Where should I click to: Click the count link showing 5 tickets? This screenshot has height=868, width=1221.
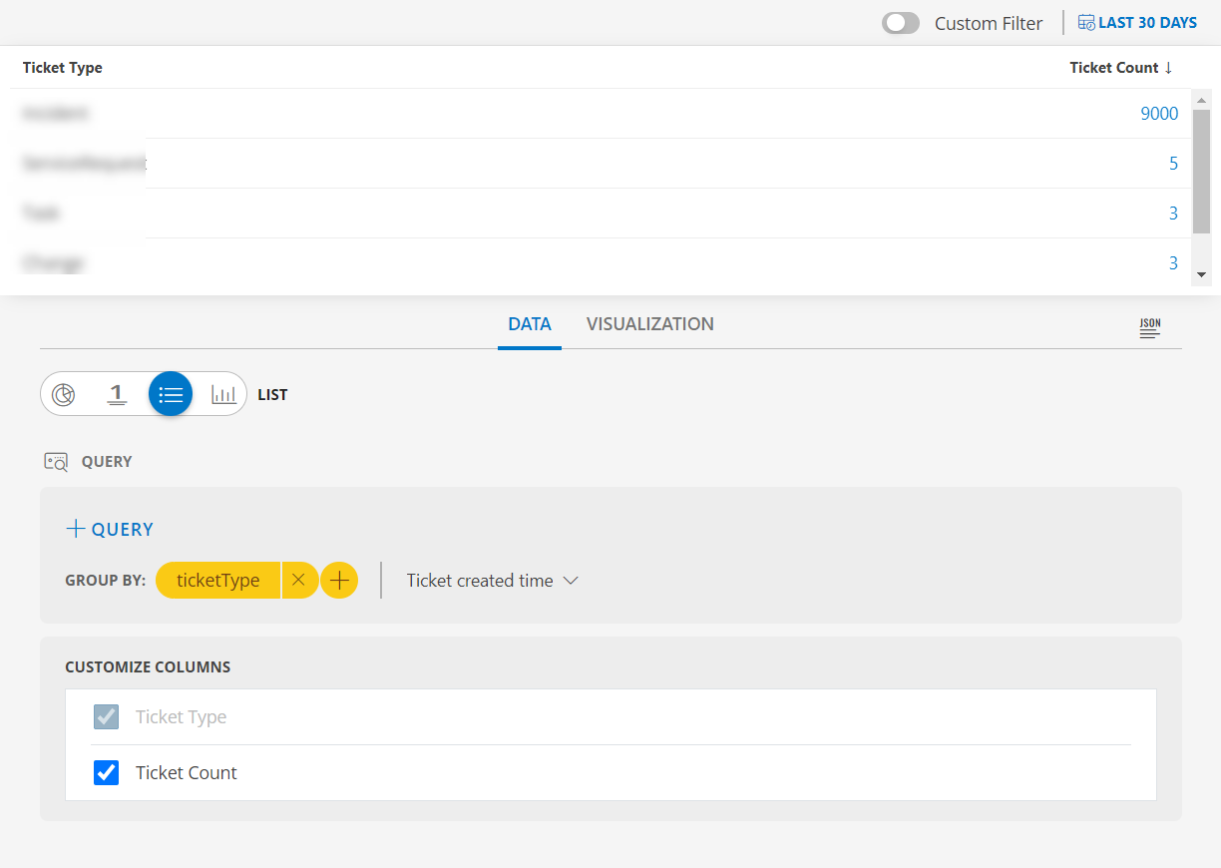pyautogui.click(x=1174, y=163)
